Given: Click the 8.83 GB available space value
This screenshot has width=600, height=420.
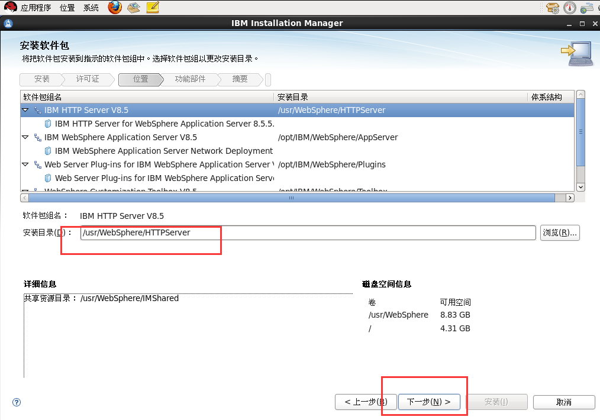Looking at the screenshot, I should click(x=455, y=315).
